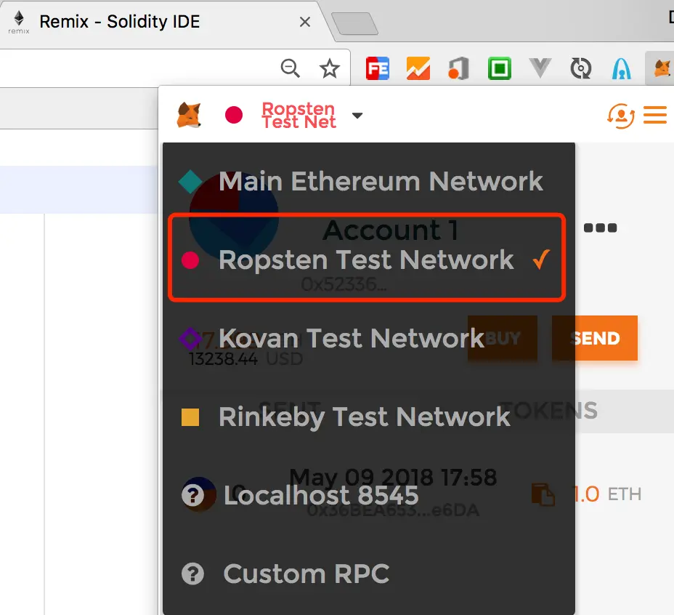The height and width of the screenshot is (615, 674).
Task: Switch to the TOKENS tab
Action: (548, 411)
